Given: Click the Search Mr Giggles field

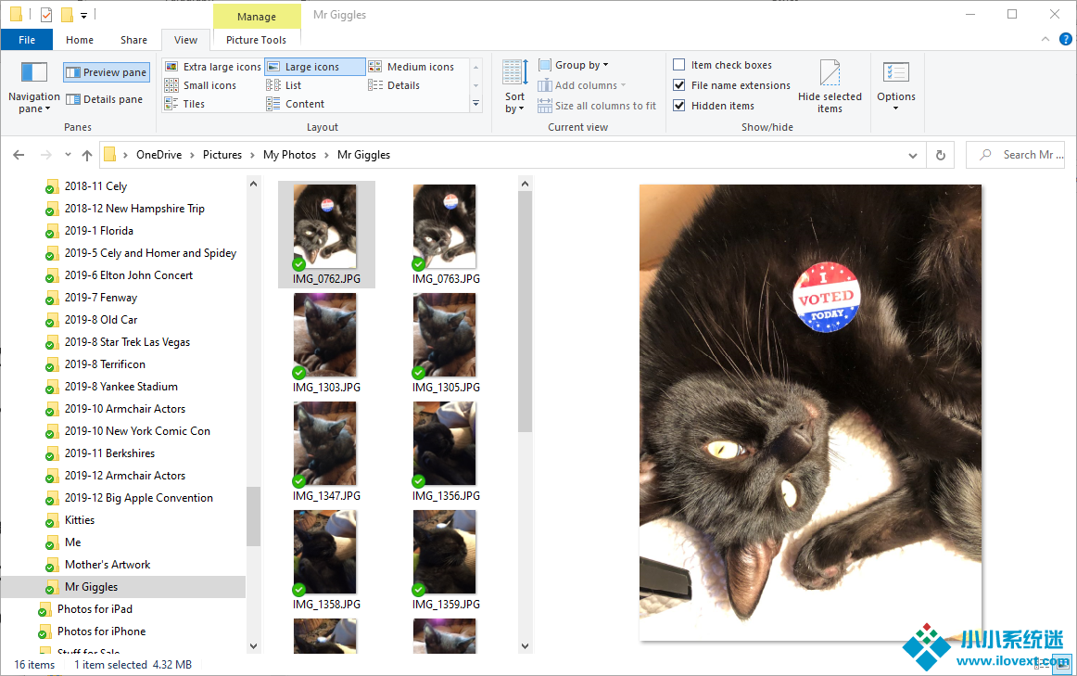Looking at the screenshot, I should tap(1016, 155).
